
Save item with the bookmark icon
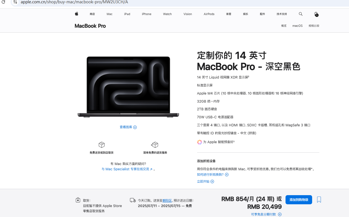click(x=319, y=200)
